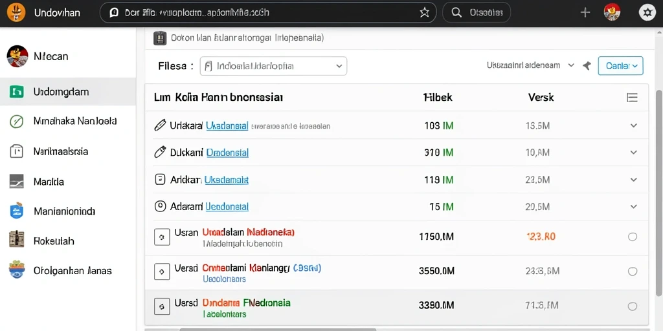The height and width of the screenshot is (331, 663).
Task: Open the Dndanra FNedronaia link
Action: click(247, 303)
